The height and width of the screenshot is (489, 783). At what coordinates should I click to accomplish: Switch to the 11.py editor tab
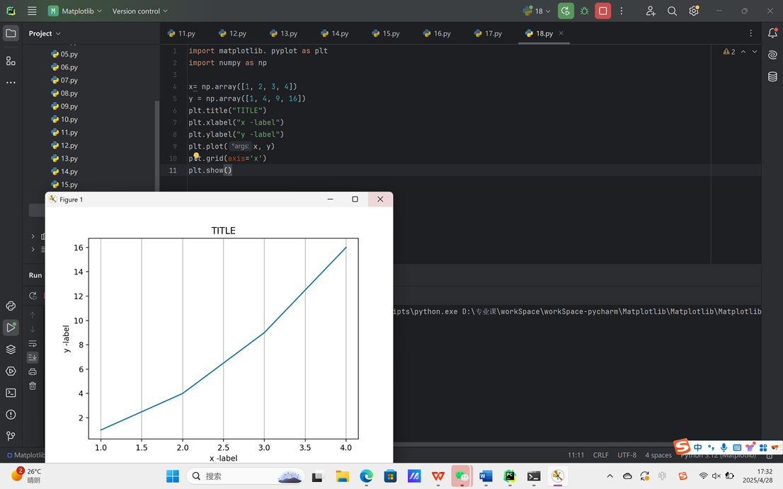[x=182, y=33]
